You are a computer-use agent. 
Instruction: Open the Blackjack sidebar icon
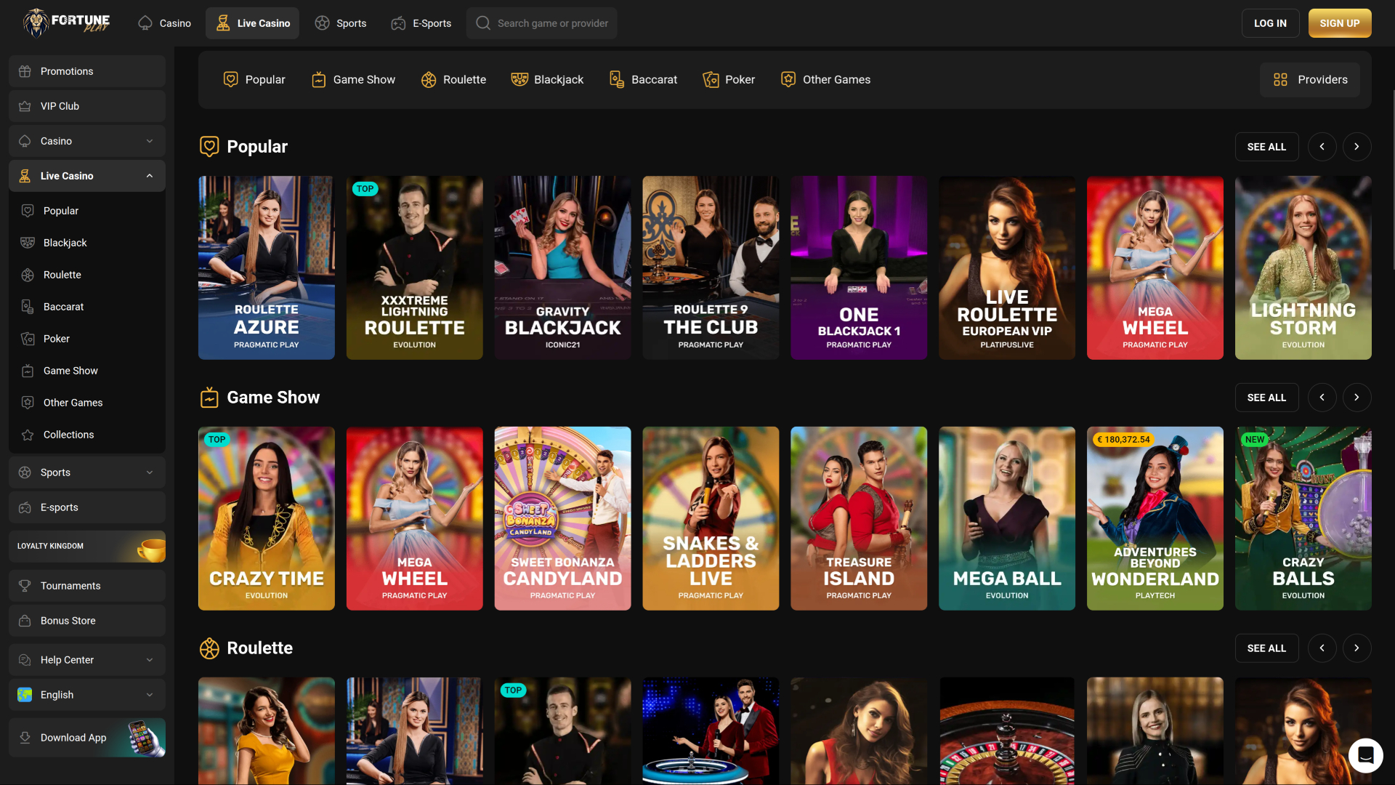click(28, 243)
